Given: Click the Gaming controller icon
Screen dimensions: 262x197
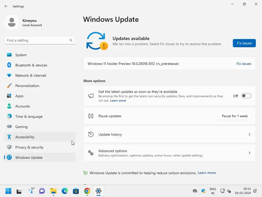Looking at the screenshot, I should pos(9,126).
